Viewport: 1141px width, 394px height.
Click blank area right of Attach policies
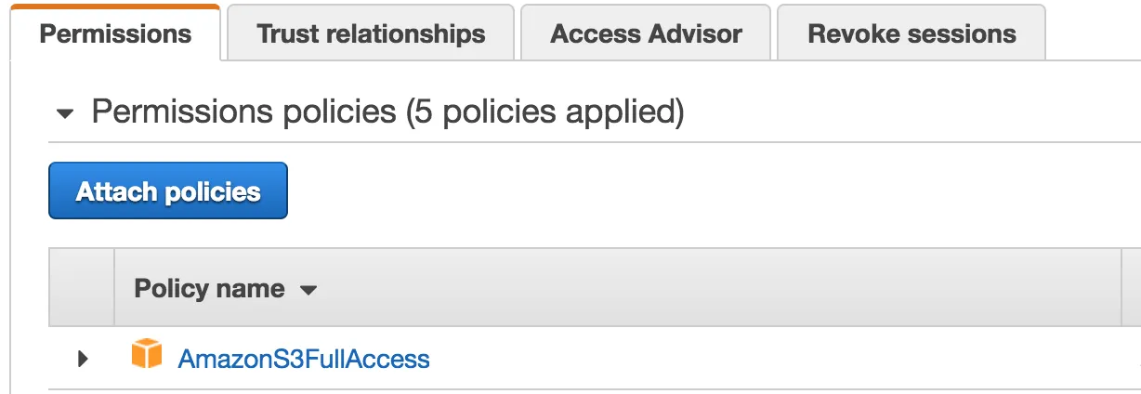(650, 191)
